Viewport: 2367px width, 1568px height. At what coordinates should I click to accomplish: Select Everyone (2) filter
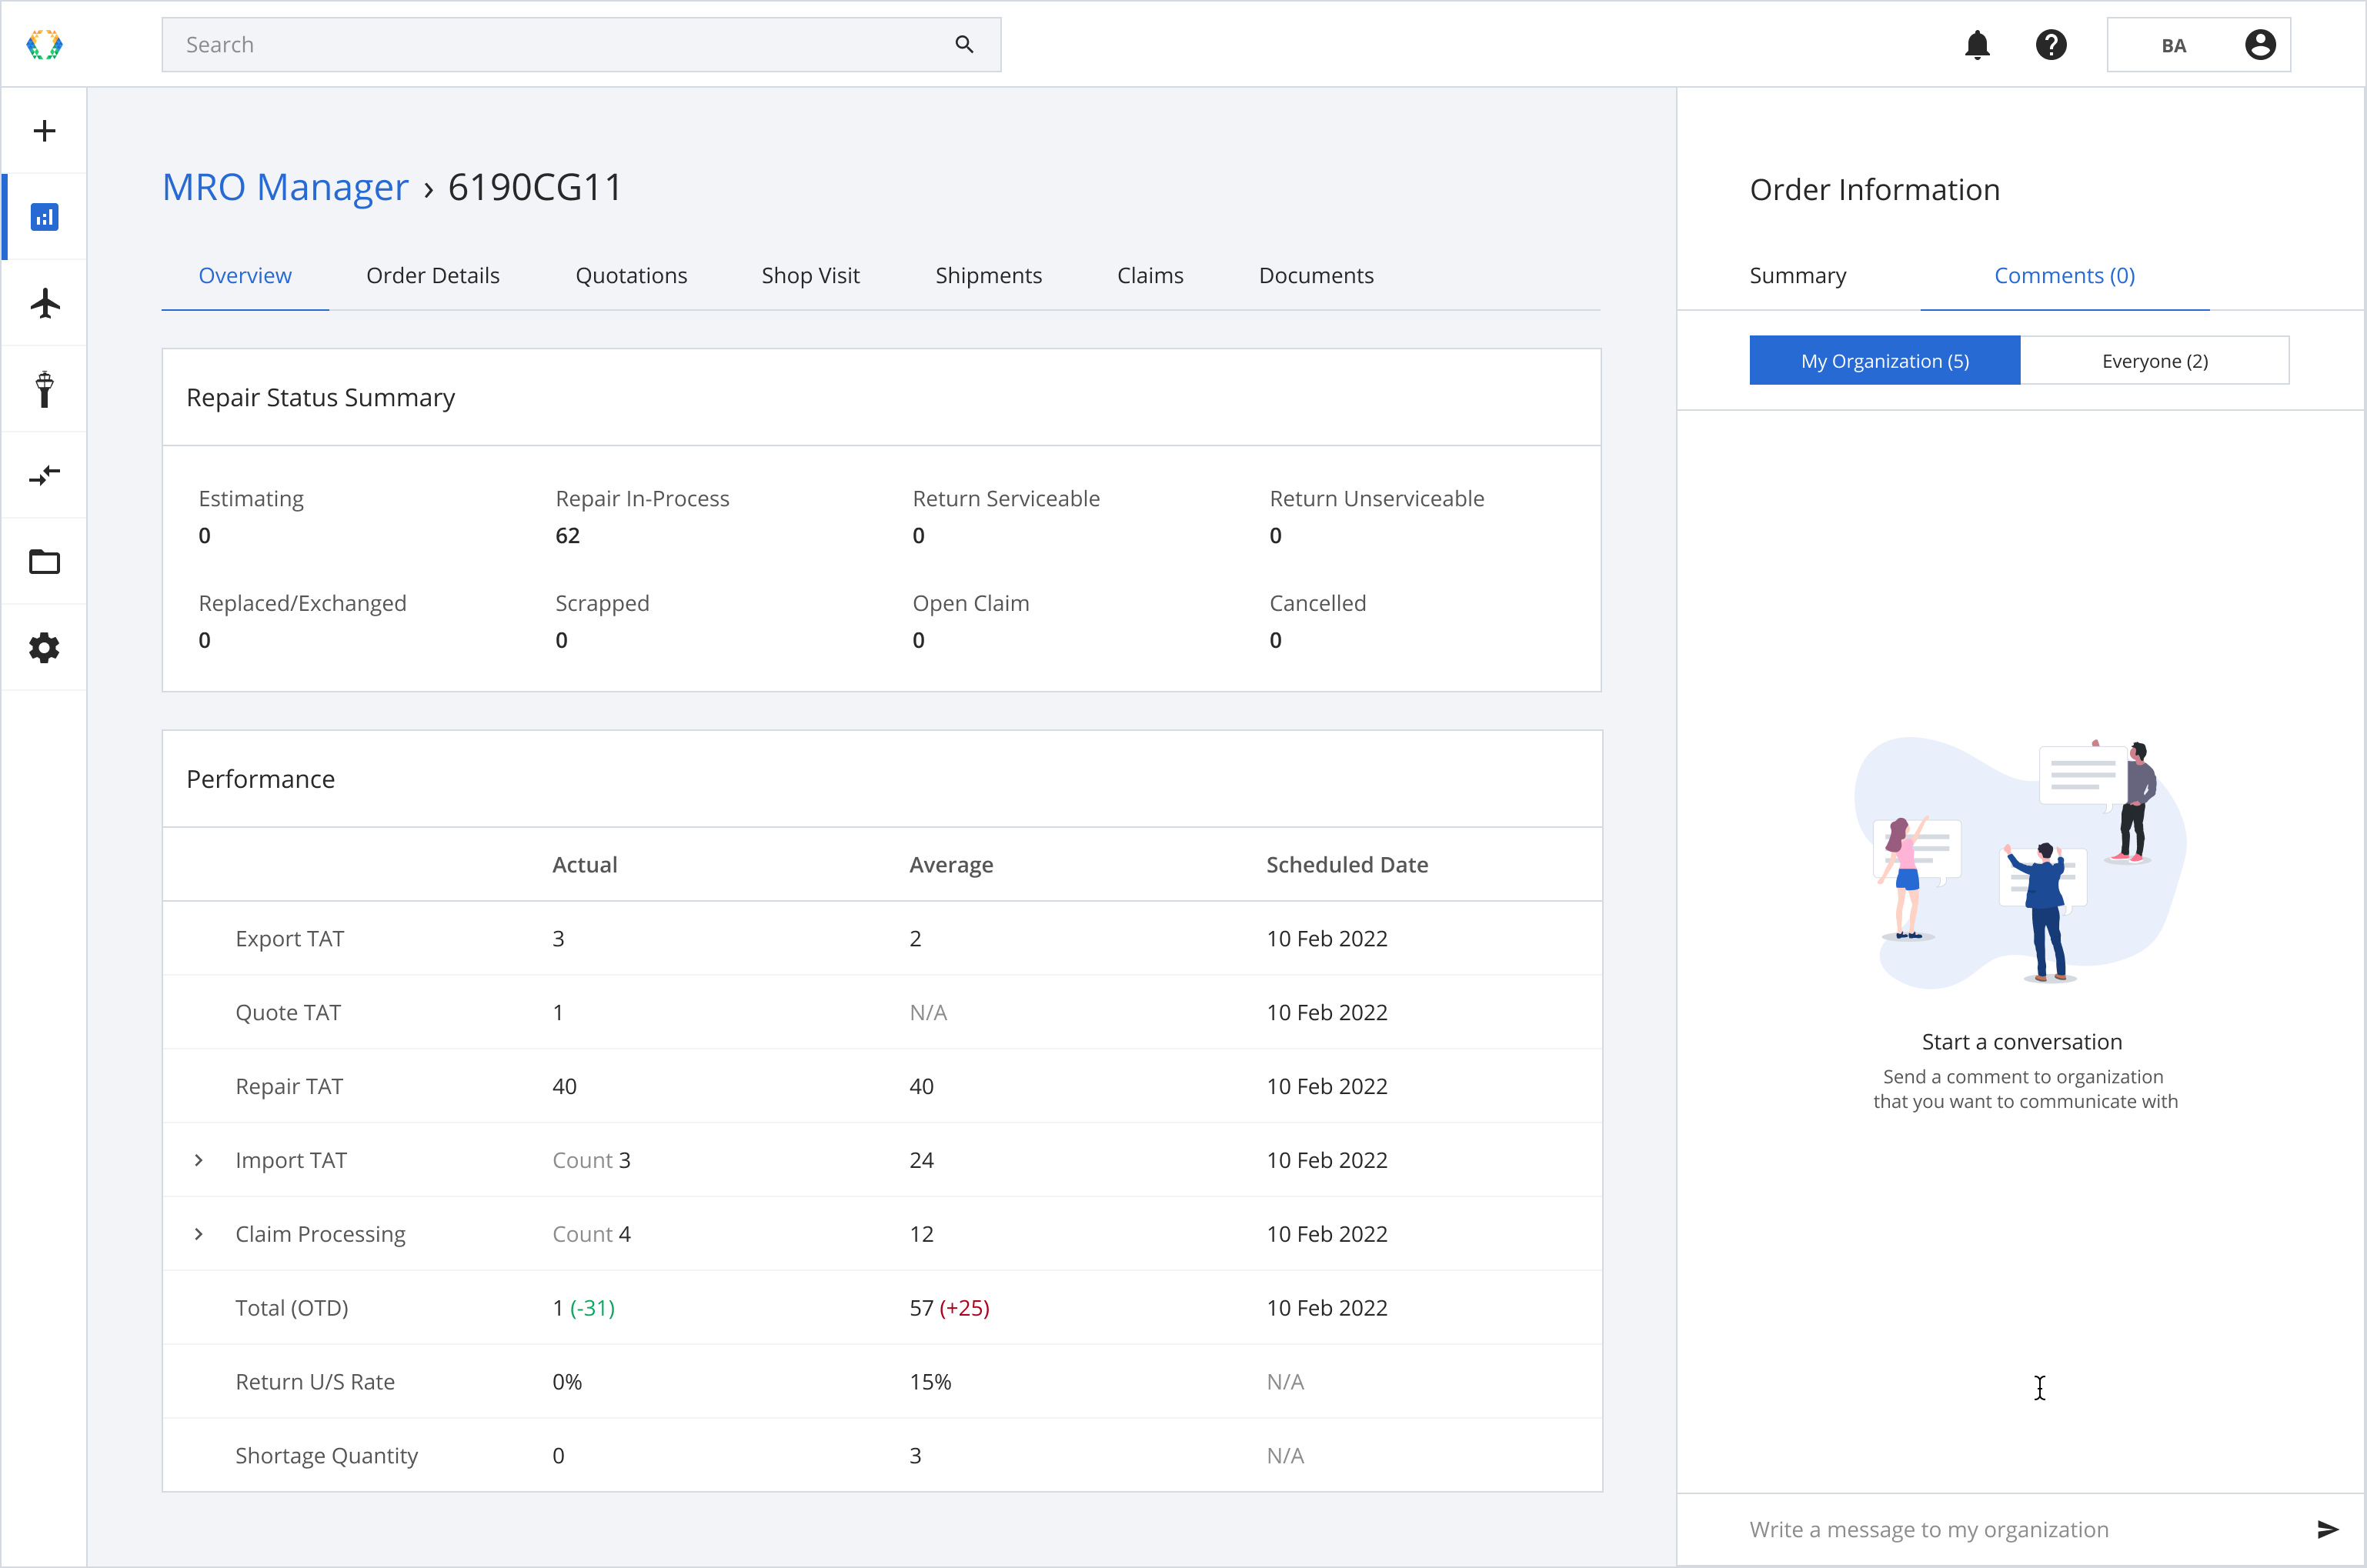[2155, 361]
